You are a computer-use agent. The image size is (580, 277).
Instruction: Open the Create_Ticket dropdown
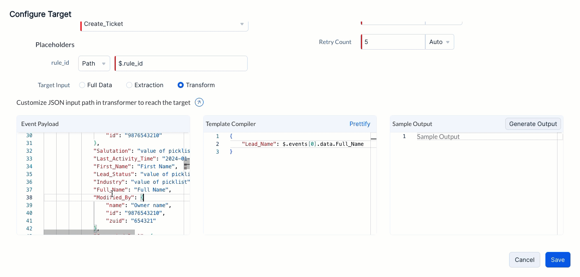(164, 24)
